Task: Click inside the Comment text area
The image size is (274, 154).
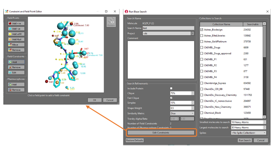Action: (x=161, y=60)
